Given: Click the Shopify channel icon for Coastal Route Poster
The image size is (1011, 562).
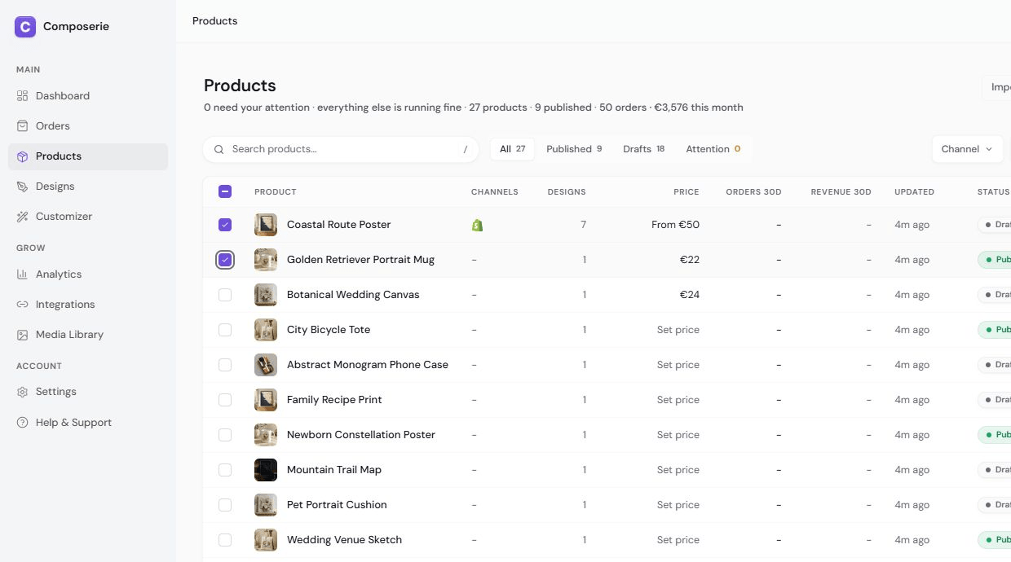Looking at the screenshot, I should (x=478, y=225).
